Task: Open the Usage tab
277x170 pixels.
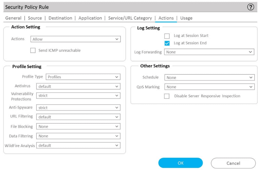Action: tap(186, 18)
